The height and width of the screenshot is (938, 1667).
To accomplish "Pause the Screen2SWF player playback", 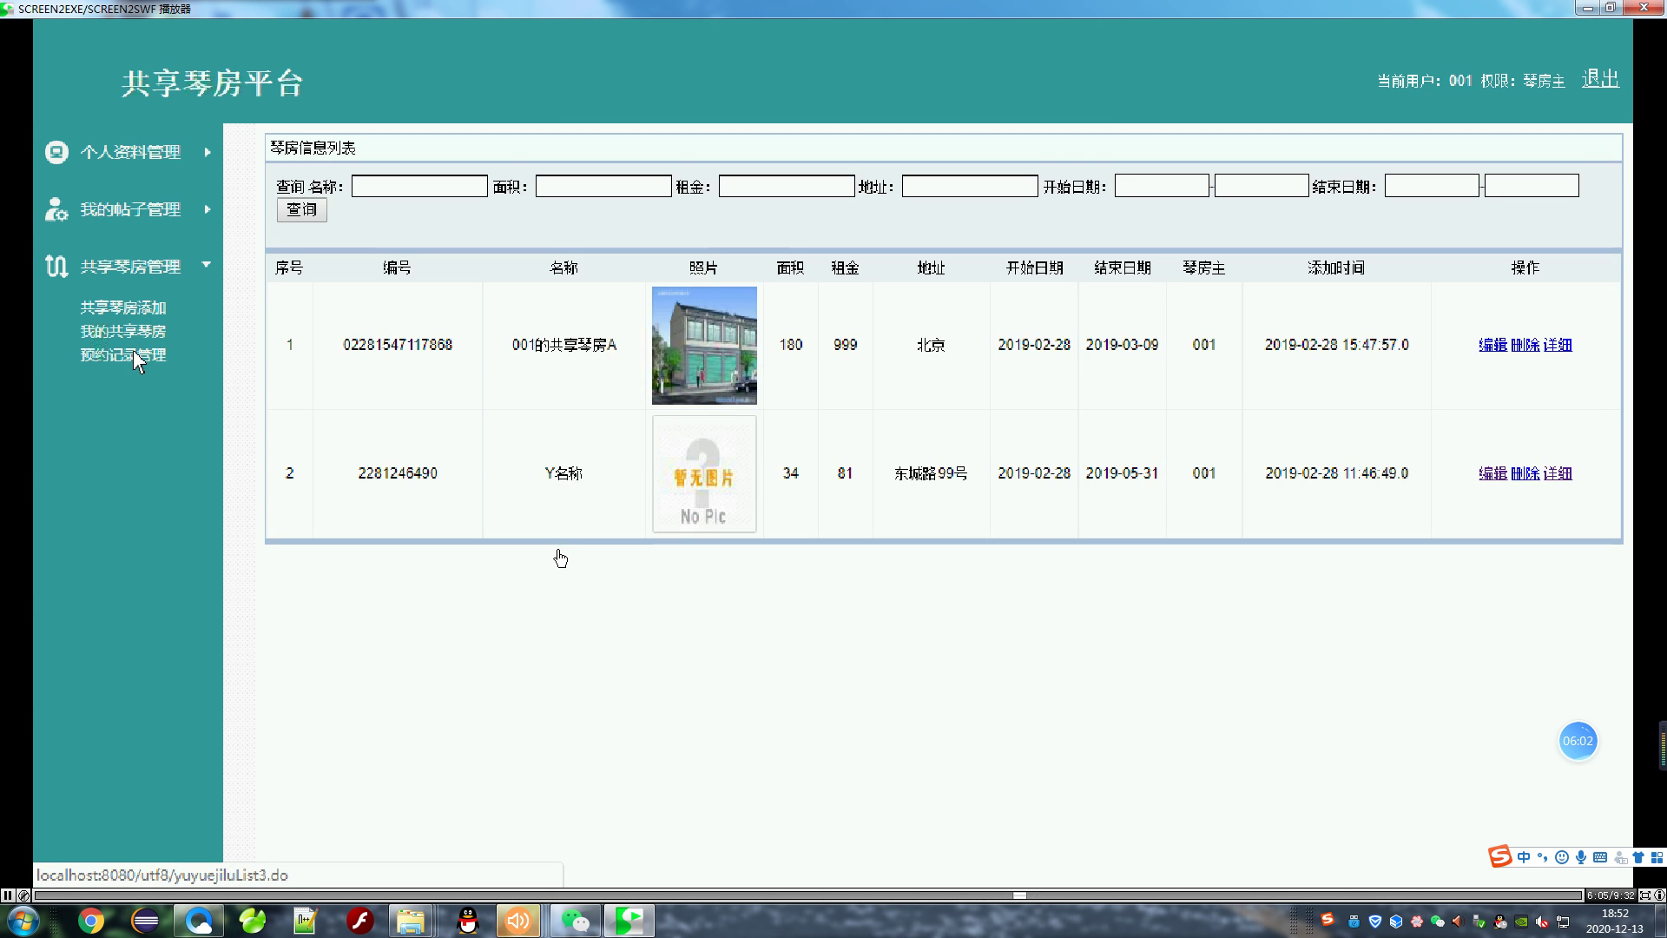I will [8, 895].
